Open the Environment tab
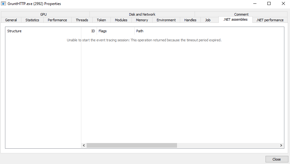290x164 pixels. 166,20
